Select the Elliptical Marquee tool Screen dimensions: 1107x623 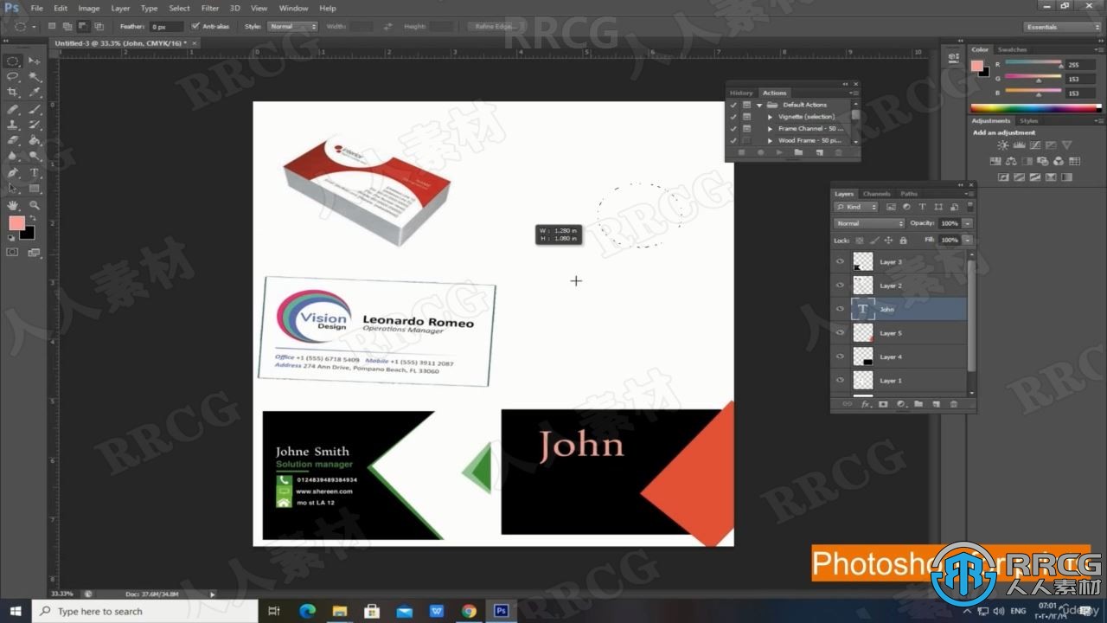(13, 61)
